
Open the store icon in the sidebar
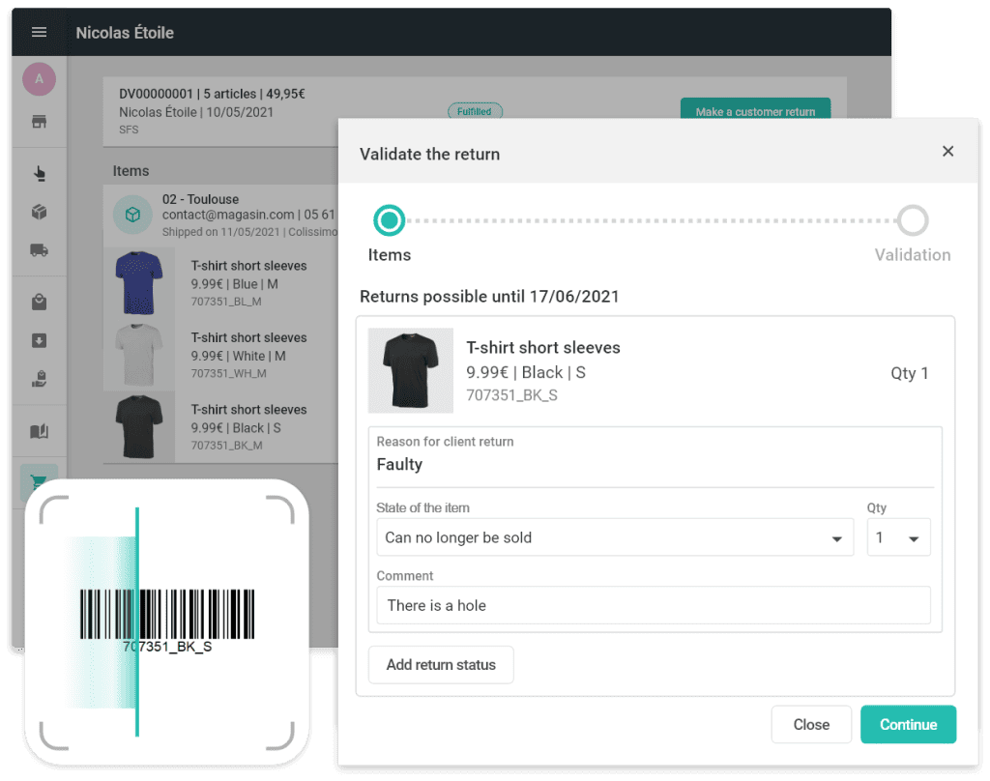[x=39, y=122]
